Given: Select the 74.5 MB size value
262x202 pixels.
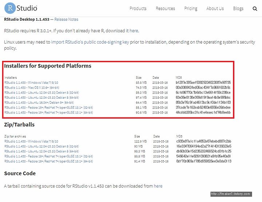Looking at the screenshot, I should 141,88.
